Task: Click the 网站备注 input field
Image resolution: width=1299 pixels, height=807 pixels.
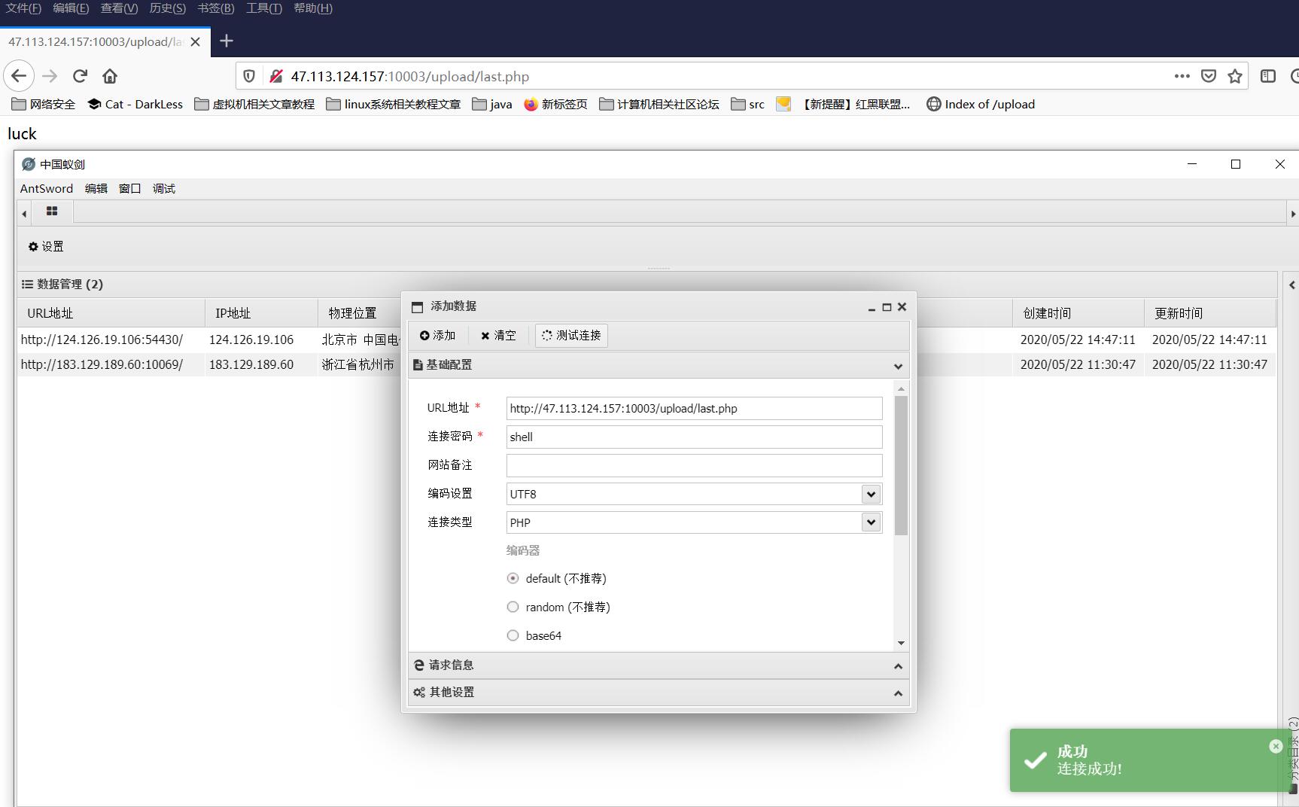Action: (694, 465)
